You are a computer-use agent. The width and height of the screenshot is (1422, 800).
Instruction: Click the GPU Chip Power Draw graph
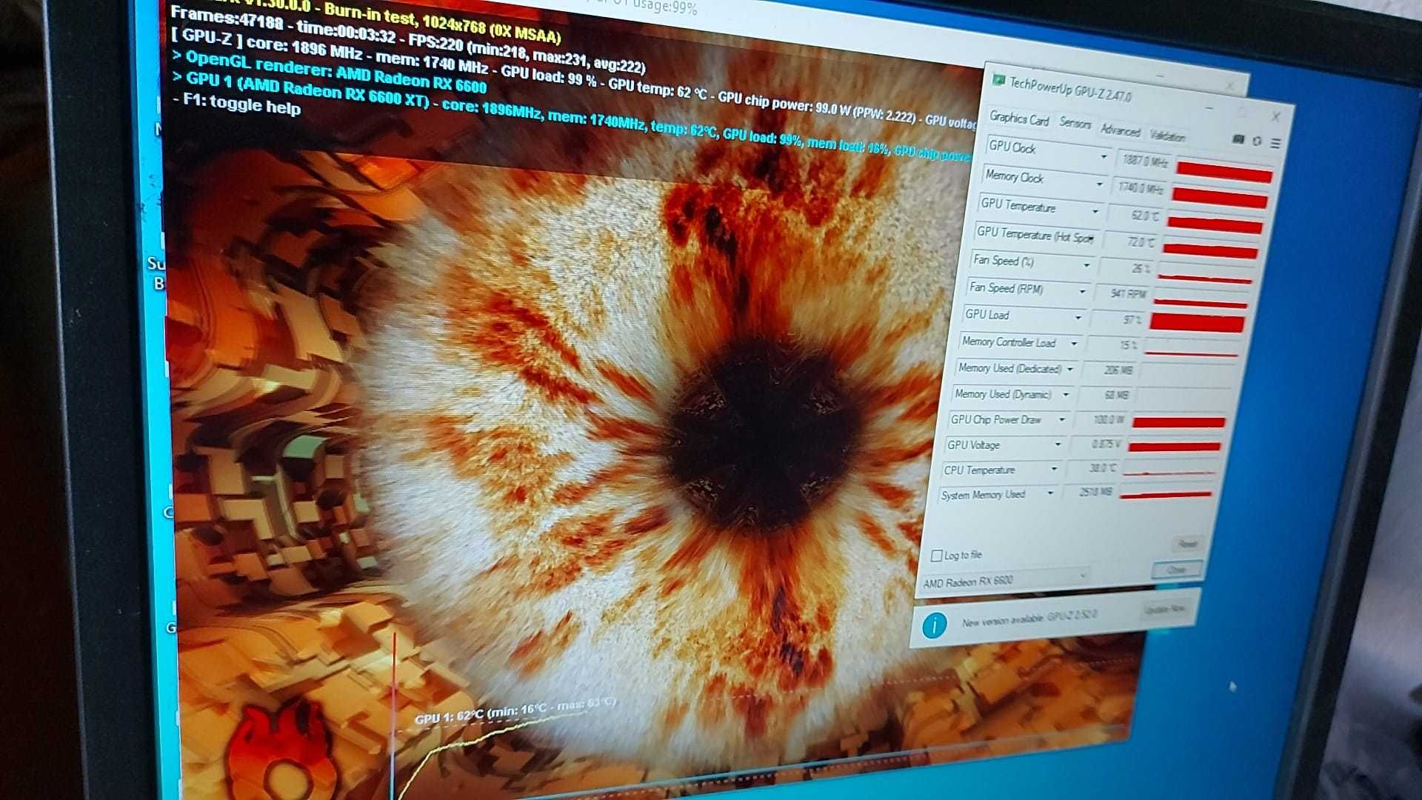coord(1178,422)
